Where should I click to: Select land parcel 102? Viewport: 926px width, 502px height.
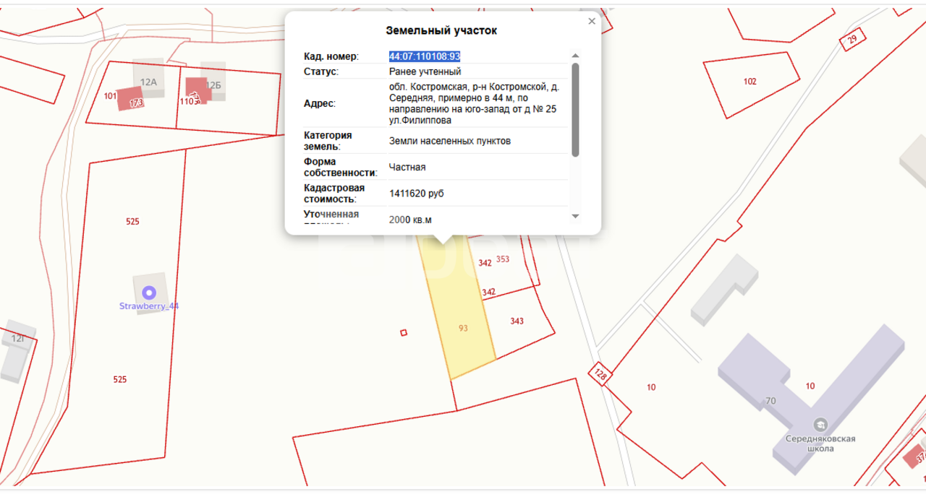point(749,82)
